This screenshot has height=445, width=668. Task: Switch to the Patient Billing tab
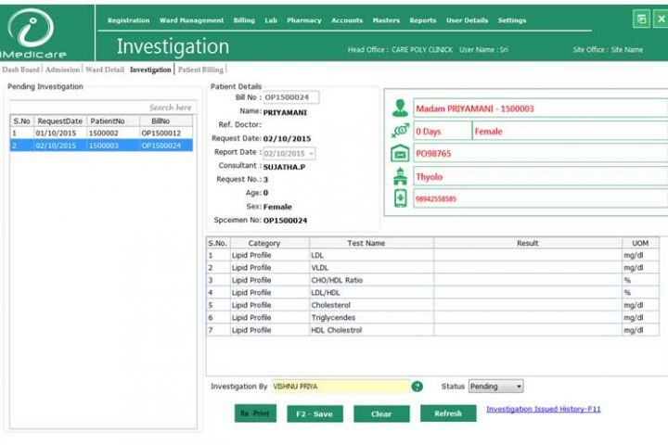(200, 70)
